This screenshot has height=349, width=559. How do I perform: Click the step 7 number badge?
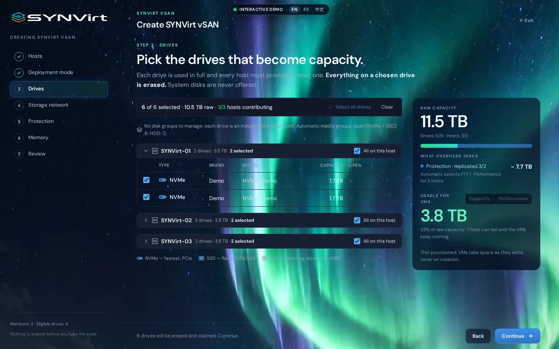(x=19, y=154)
